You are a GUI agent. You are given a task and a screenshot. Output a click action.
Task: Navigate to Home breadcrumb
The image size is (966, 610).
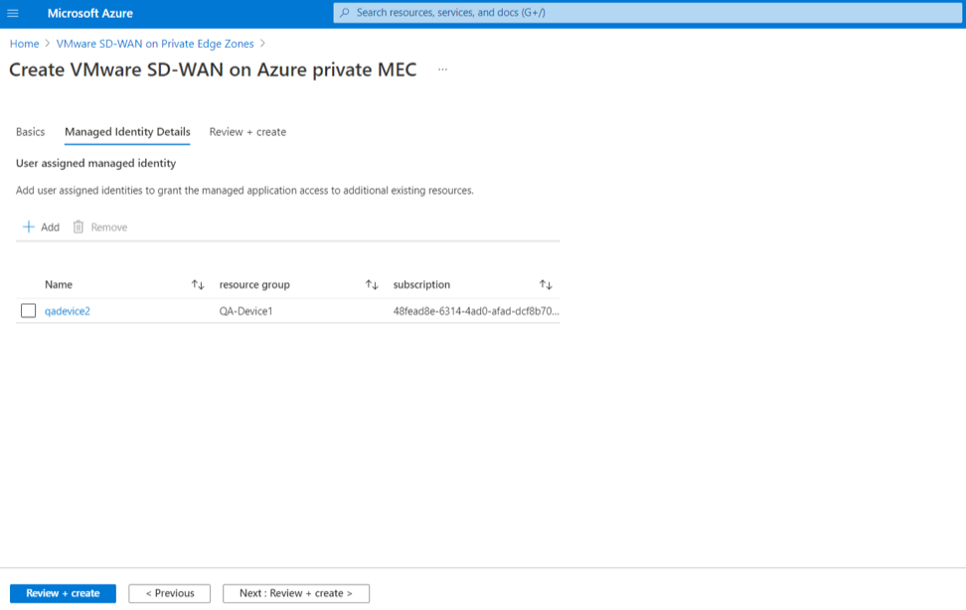pyautogui.click(x=24, y=44)
